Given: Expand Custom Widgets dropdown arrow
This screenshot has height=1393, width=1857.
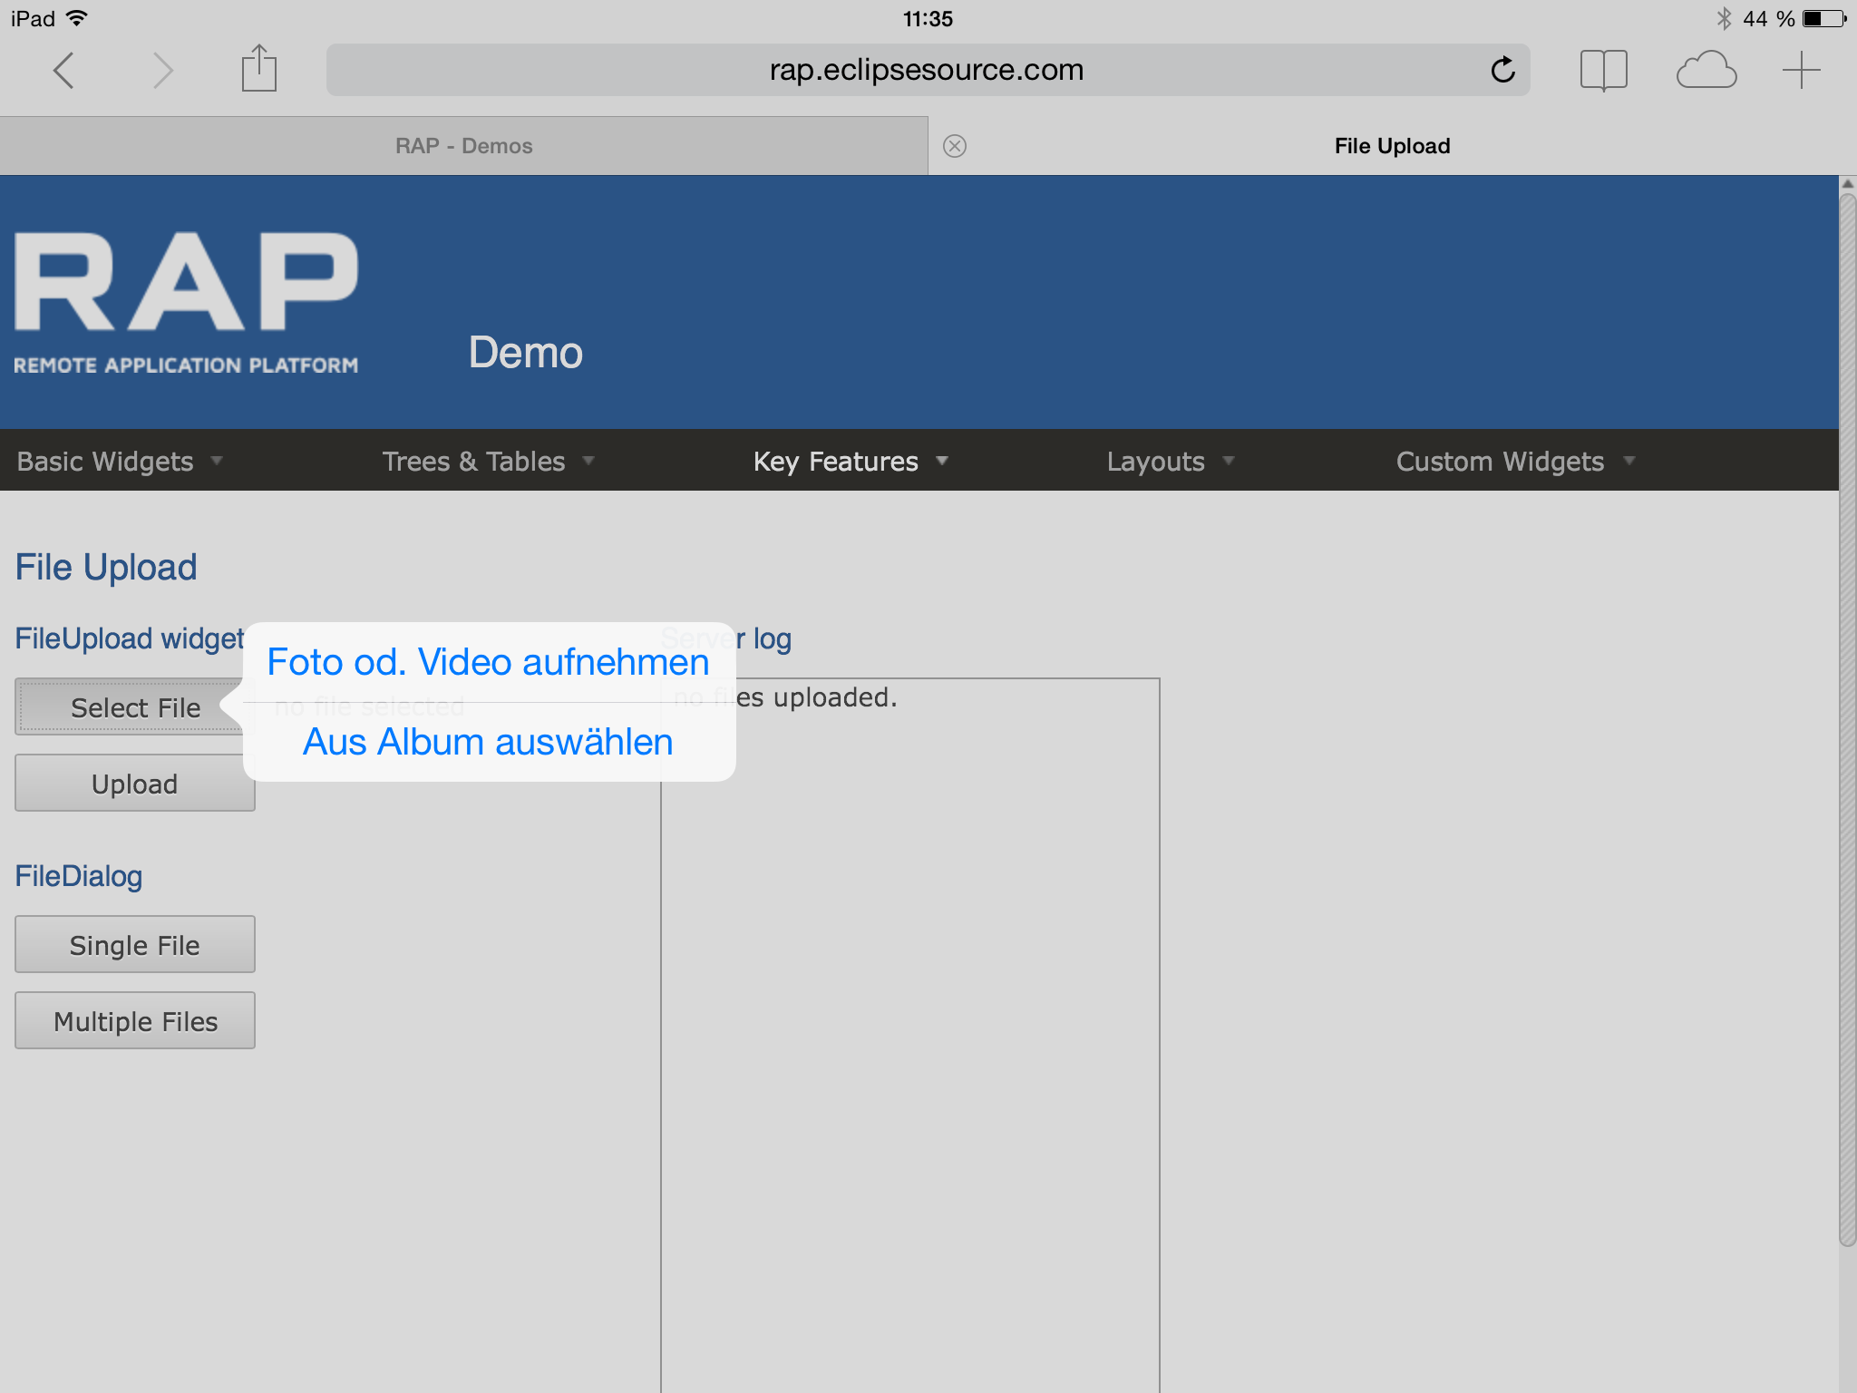Looking at the screenshot, I should (x=1629, y=461).
